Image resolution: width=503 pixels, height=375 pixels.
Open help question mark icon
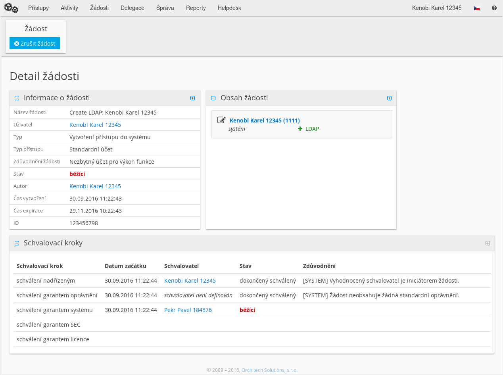[x=494, y=8]
